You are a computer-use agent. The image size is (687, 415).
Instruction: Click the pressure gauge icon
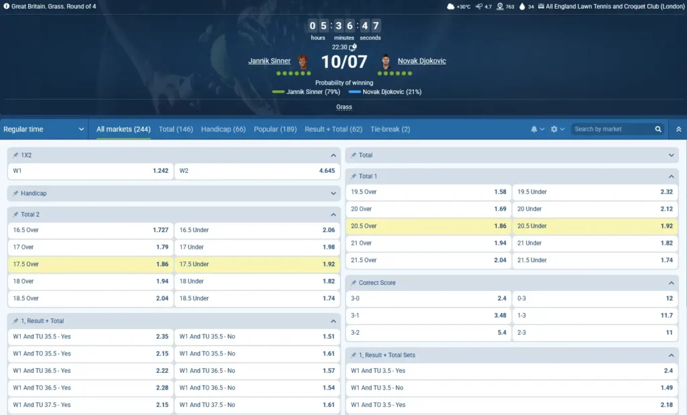[500, 7]
